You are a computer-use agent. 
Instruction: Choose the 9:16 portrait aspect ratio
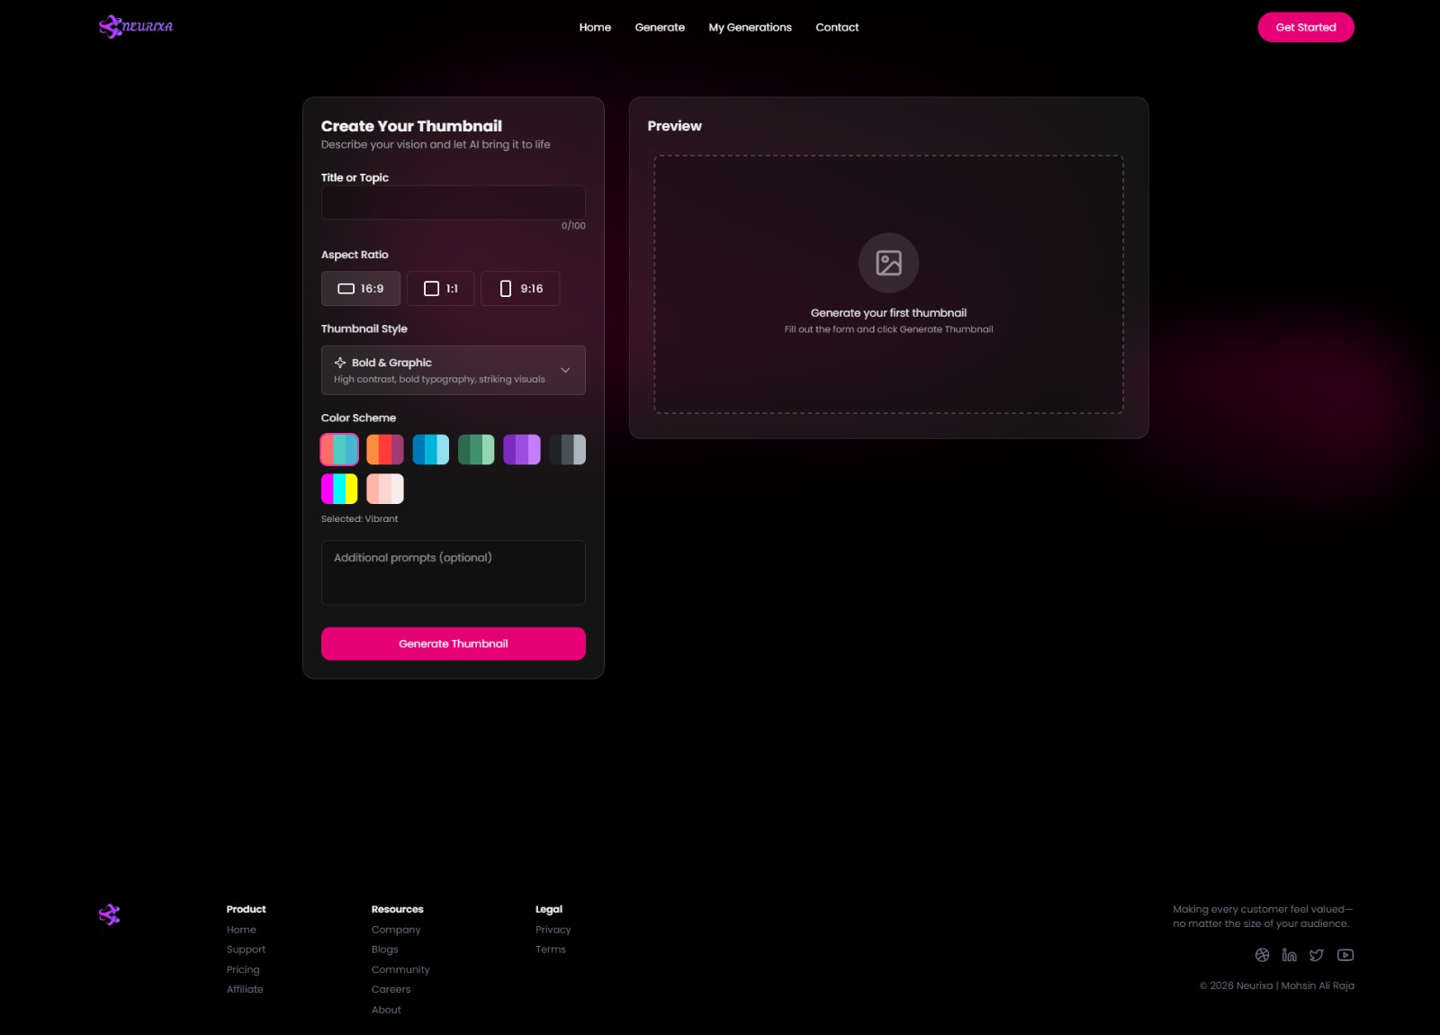point(520,289)
